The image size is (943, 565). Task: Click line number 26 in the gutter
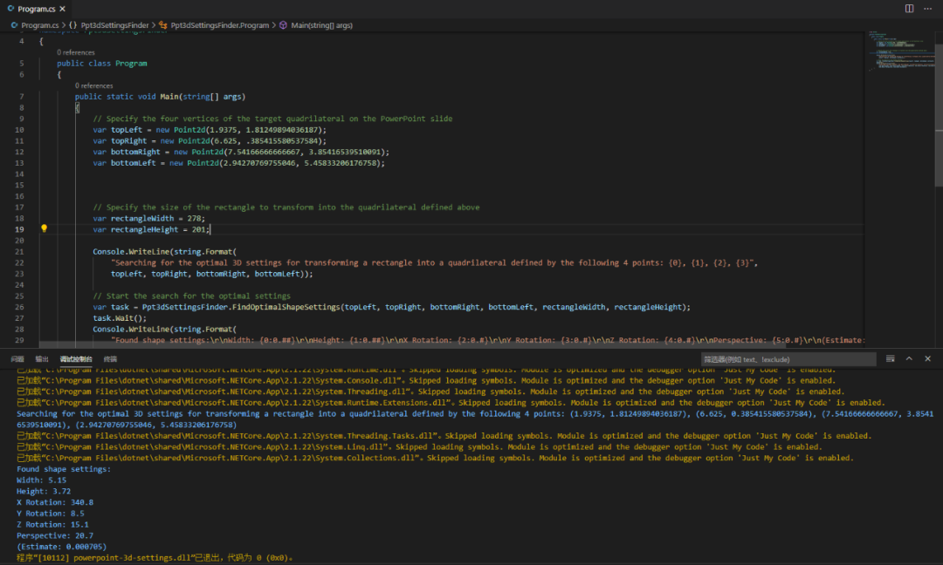(19, 307)
